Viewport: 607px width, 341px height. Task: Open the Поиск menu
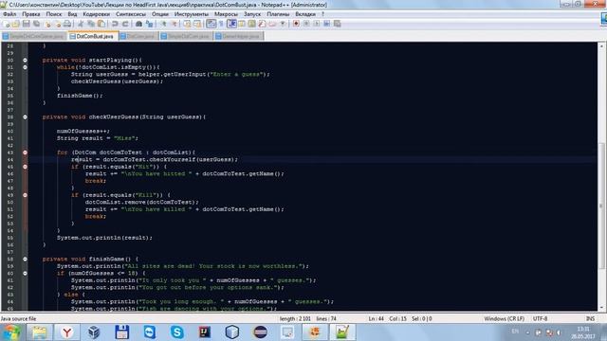pyautogui.click(x=54, y=14)
